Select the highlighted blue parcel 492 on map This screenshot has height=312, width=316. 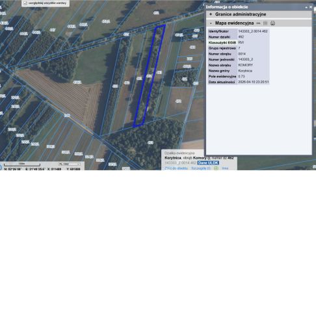pyautogui.click(x=150, y=76)
